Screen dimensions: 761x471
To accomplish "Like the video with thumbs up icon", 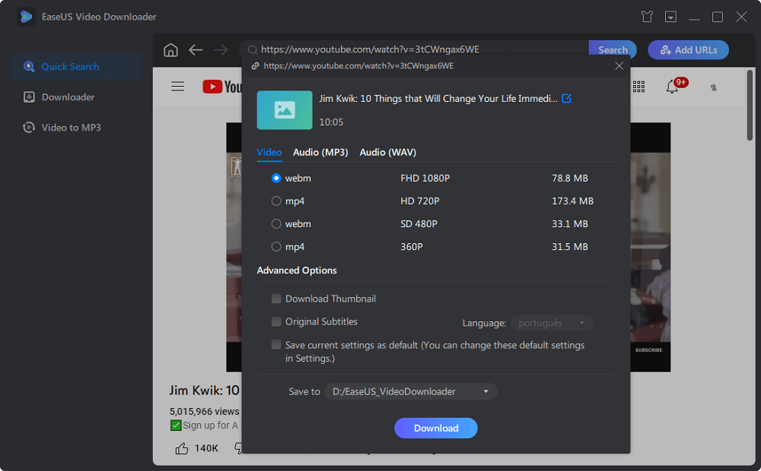I will pos(182,448).
